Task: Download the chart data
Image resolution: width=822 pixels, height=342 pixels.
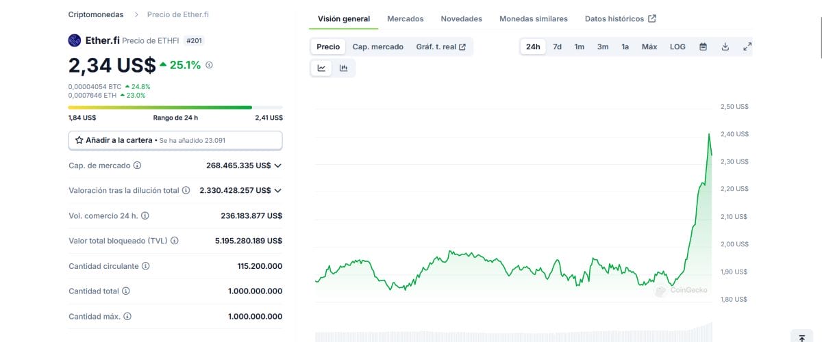Action: (725, 47)
